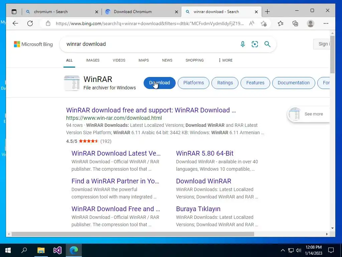The image size is (342, 257).
Task: Expand the MORE search categories menu
Action: click(225, 60)
